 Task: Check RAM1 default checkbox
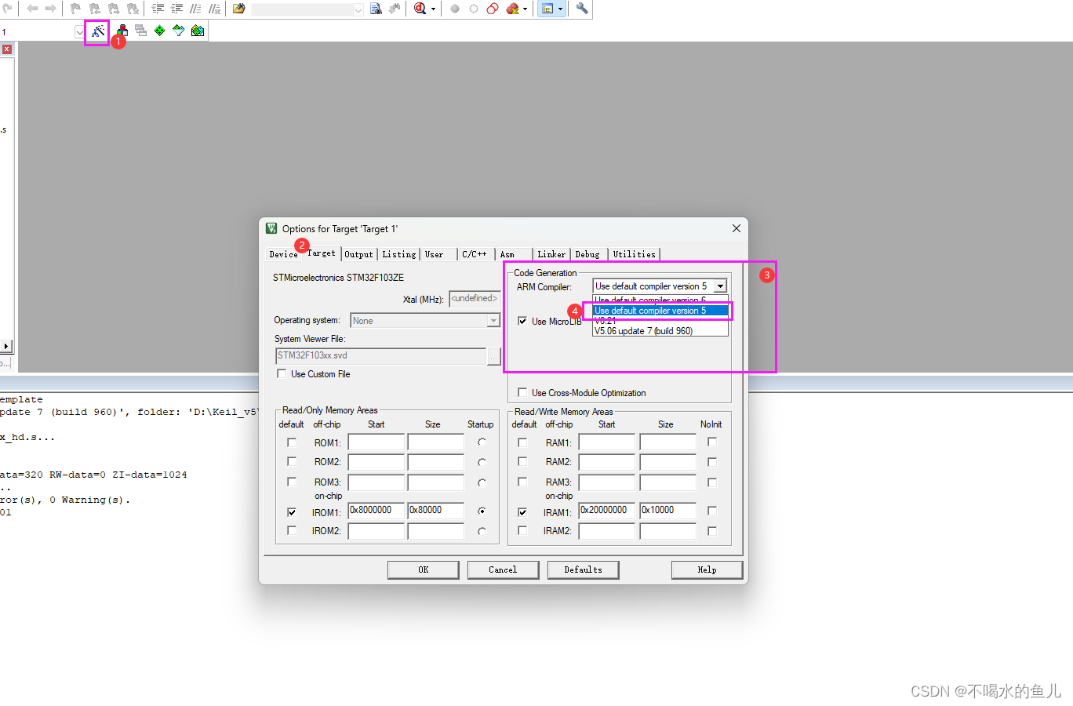pos(522,442)
